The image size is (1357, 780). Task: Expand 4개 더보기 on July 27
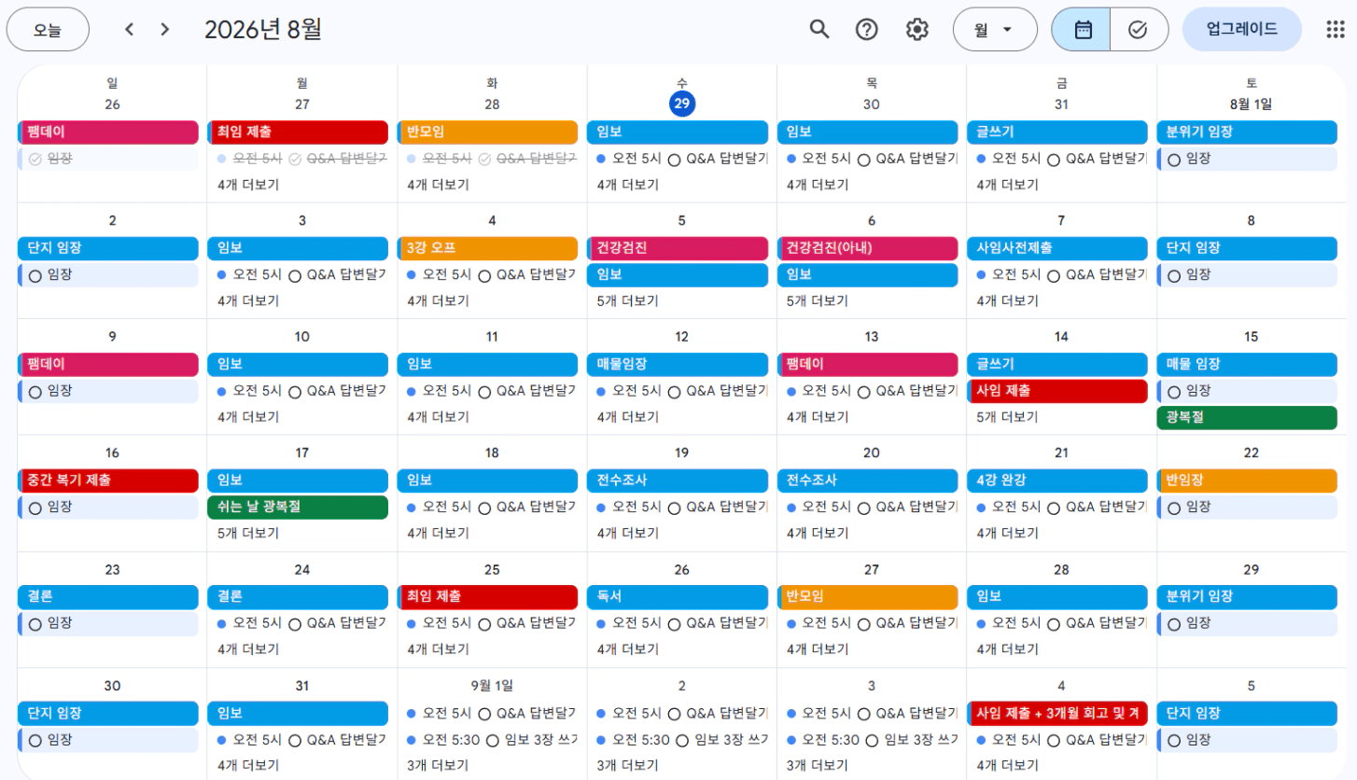click(x=248, y=185)
